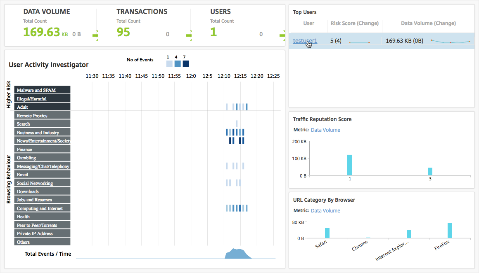Click green arrow beside Data Volume tile
Screen dimensions: 479x273
pyautogui.click(x=95, y=35)
